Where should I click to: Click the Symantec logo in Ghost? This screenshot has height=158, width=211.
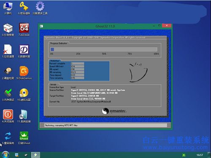tap(114, 111)
